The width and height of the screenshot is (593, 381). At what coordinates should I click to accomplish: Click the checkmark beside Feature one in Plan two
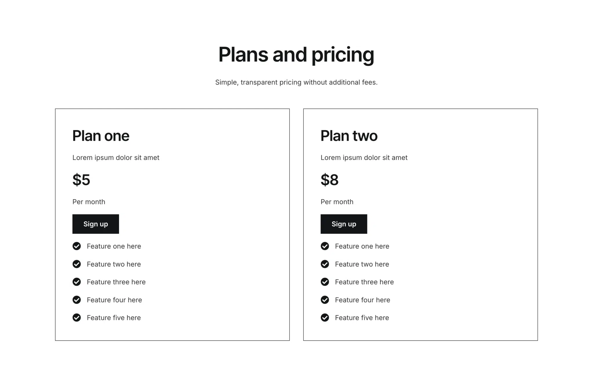click(x=325, y=246)
